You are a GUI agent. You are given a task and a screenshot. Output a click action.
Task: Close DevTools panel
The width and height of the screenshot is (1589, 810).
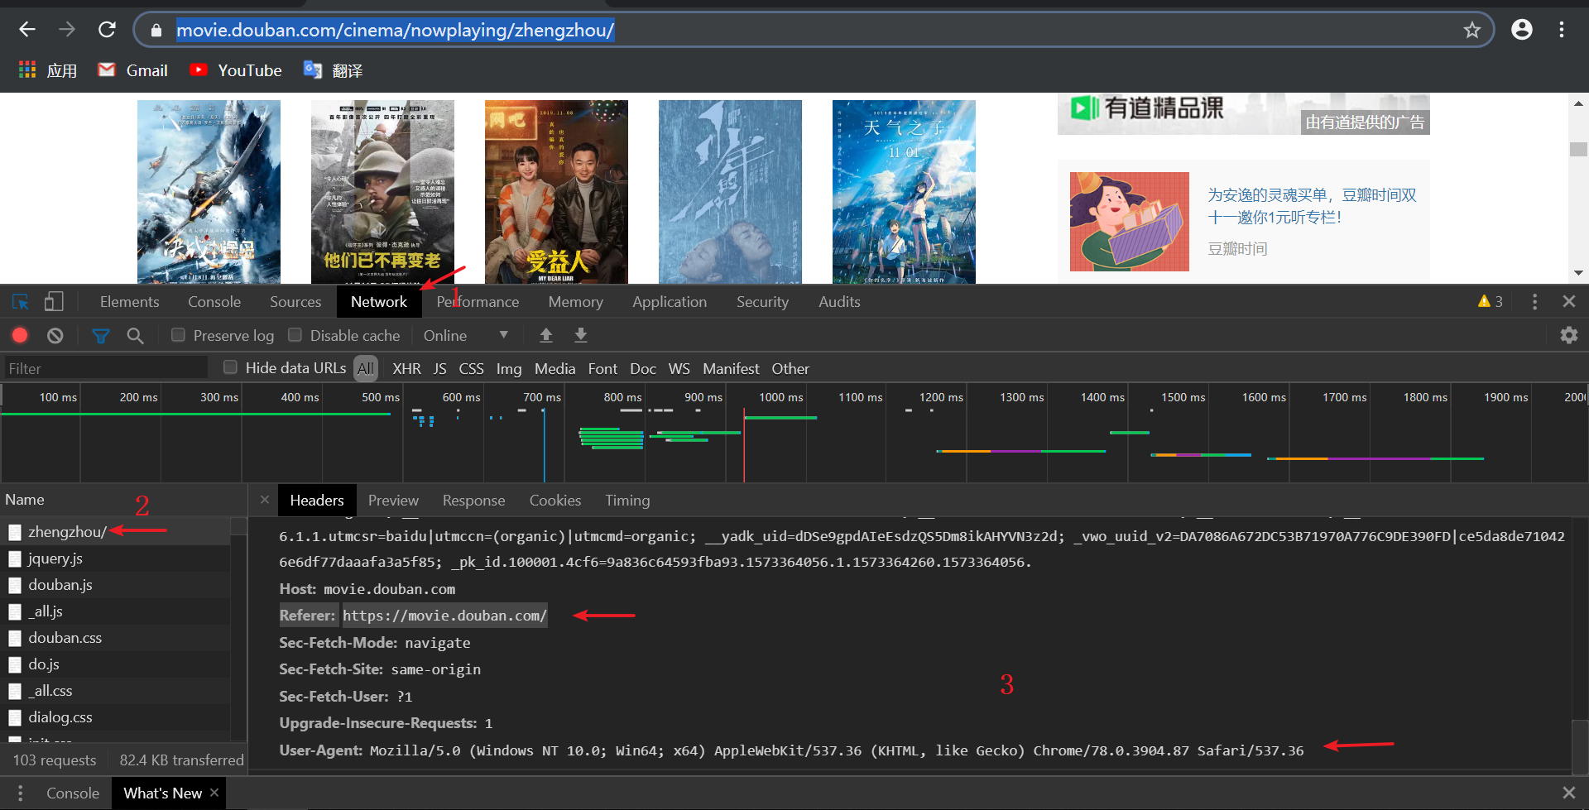click(1568, 302)
